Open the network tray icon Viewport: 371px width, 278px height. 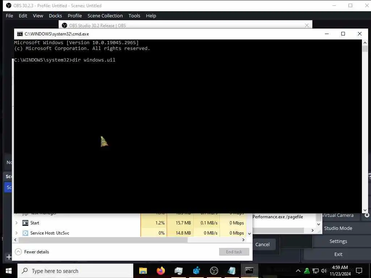(x=316, y=271)
